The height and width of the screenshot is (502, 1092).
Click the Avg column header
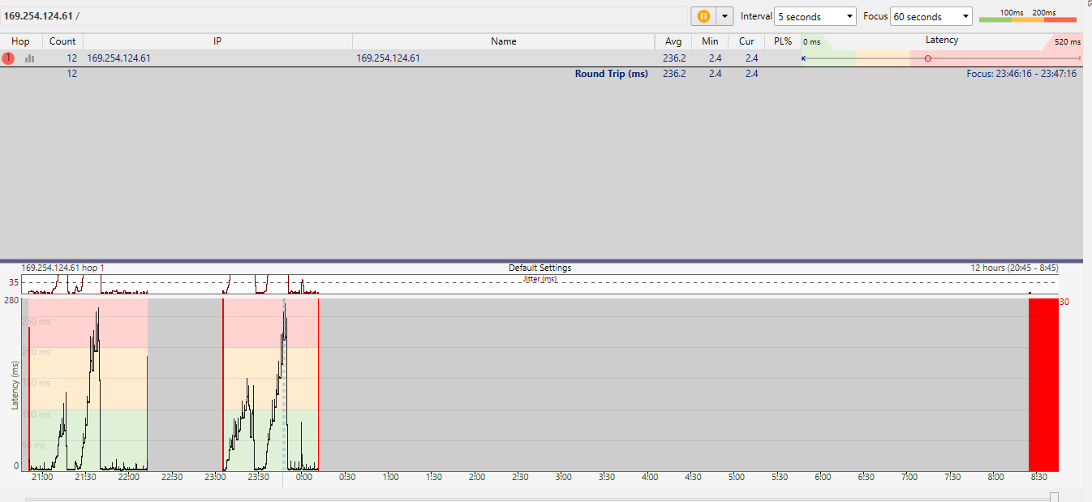pyautogui.click(x=673, y=41)
